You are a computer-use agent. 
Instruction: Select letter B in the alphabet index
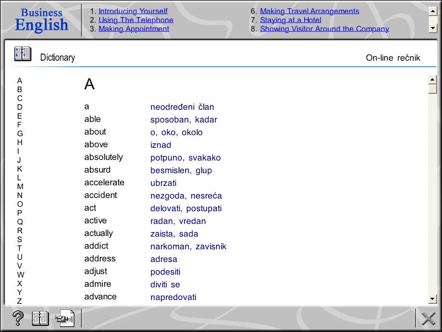[x=20, y=89]
